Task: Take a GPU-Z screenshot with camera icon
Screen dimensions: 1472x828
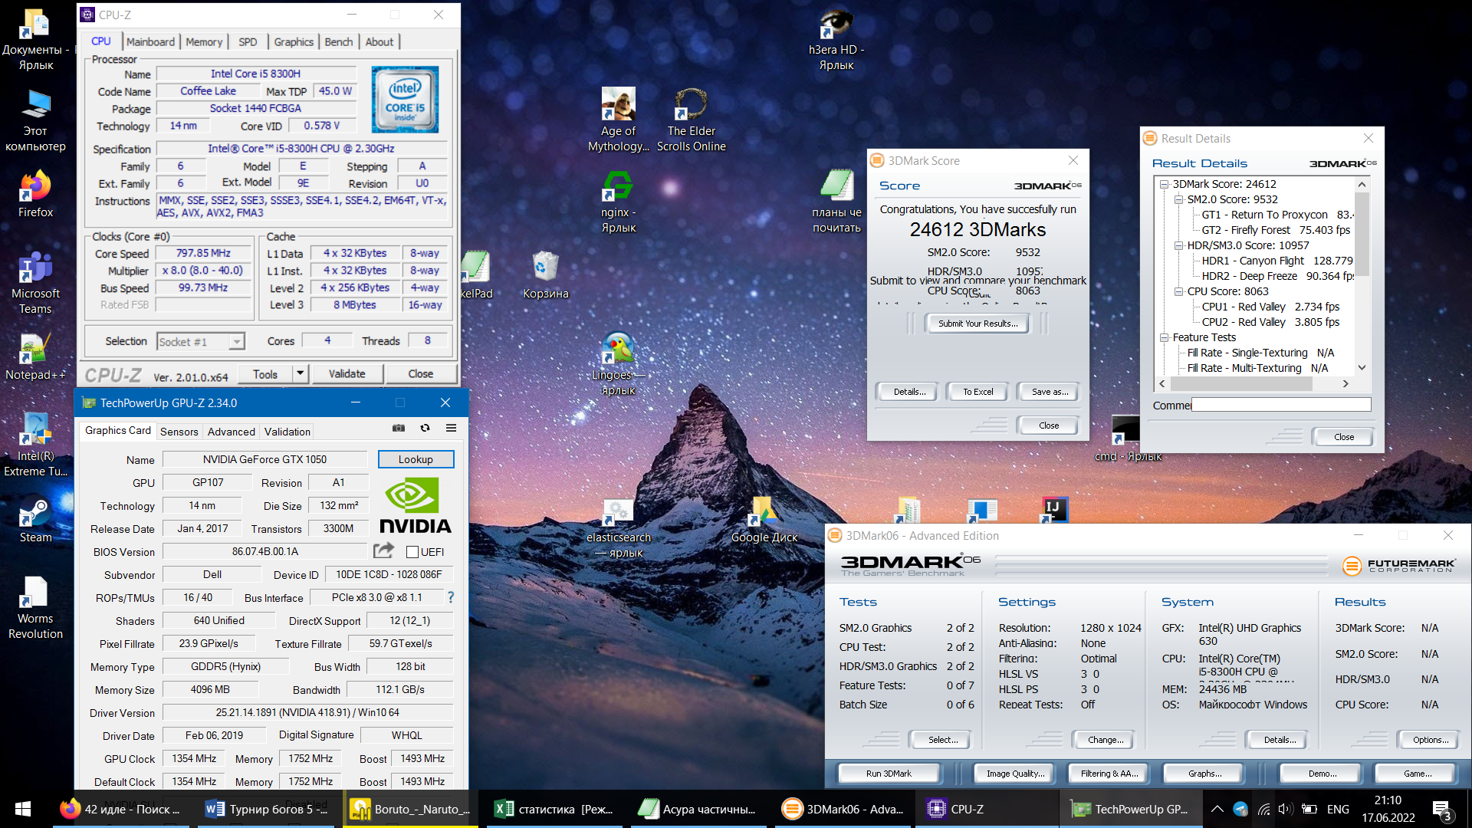Action: [x=399, y=428]
